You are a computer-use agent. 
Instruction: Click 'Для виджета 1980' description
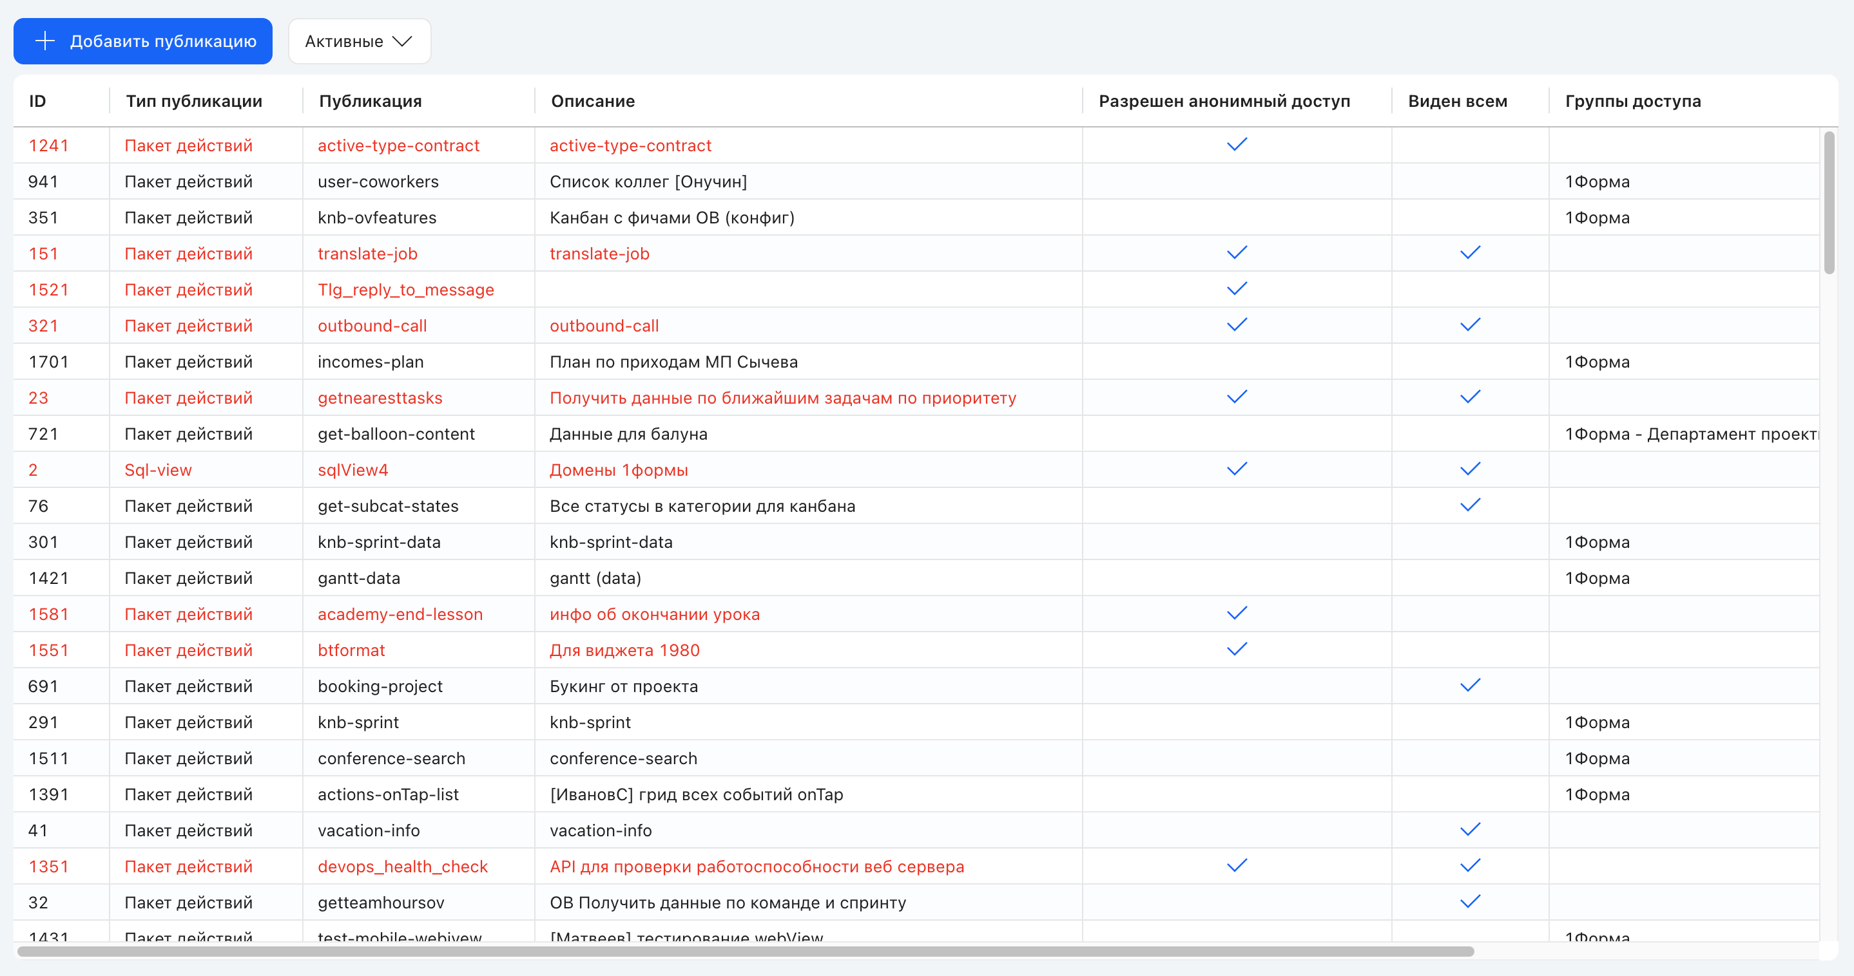(x=624, y=650)
